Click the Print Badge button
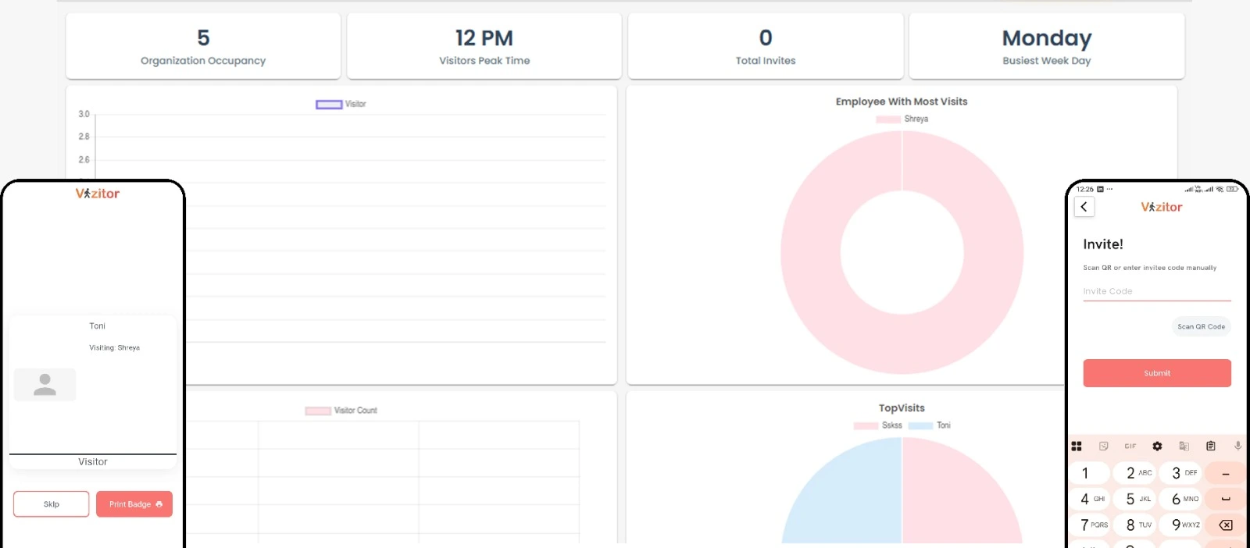This screenshot has height=548, width=1250. tap(134, 504)
